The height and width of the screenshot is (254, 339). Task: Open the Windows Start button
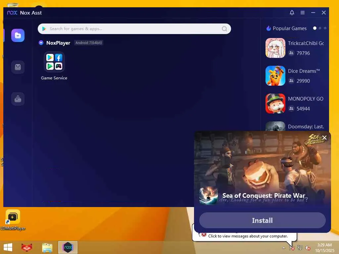[x=8, y=247]
